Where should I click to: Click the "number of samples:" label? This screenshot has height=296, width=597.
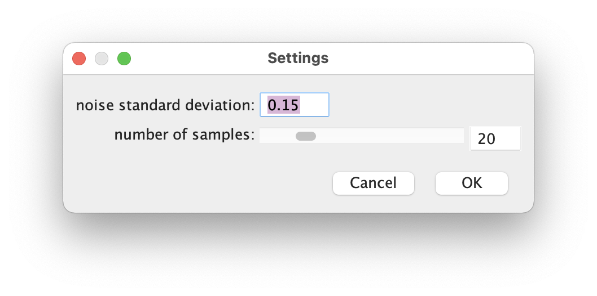pyautogui.click(x=185, y=134)
